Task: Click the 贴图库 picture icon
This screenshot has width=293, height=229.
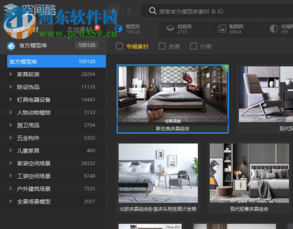Action: pyautogui.click(x=222, y=29)
